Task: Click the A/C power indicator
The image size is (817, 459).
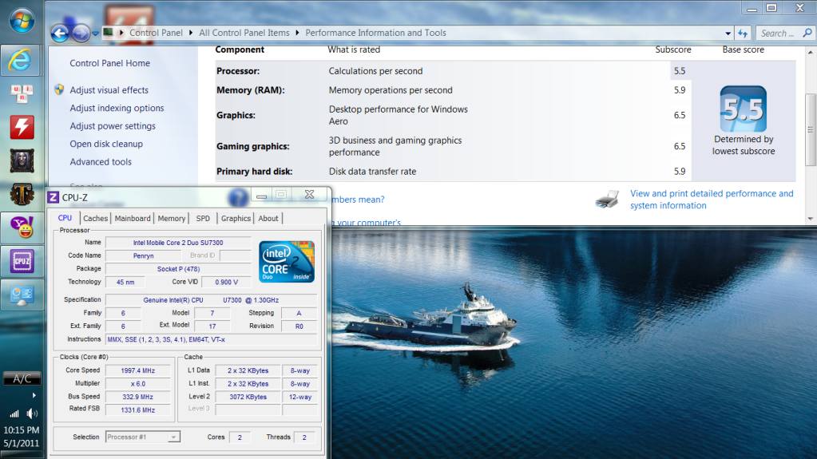Action: (x=22, y=378)
